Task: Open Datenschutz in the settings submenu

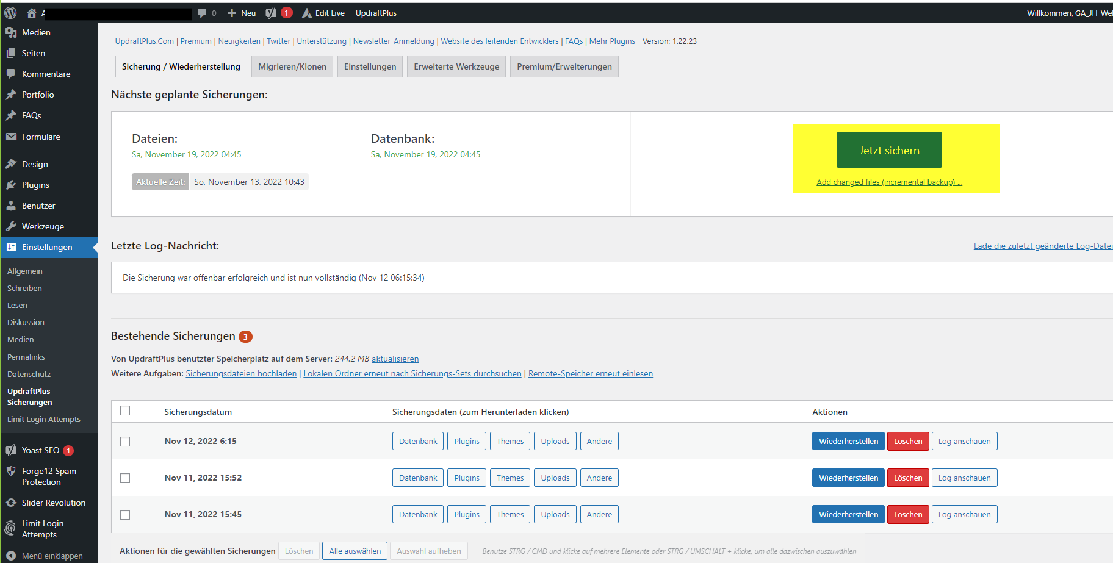Action: pyautogui.click(x=29, y=374)
